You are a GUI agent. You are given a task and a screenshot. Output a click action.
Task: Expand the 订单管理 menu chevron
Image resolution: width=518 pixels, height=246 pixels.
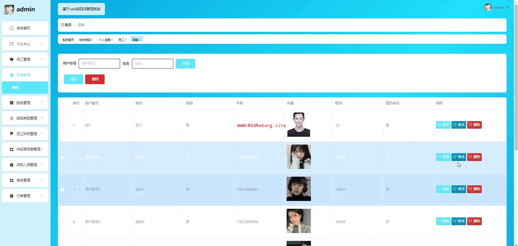(42, 195)
